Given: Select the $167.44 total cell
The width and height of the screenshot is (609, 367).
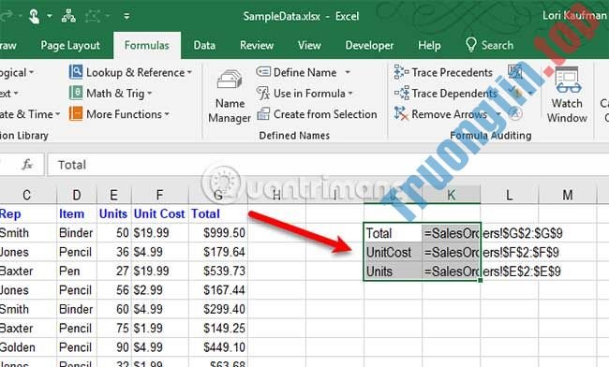Looking at the screenshot, I should 218,290.
